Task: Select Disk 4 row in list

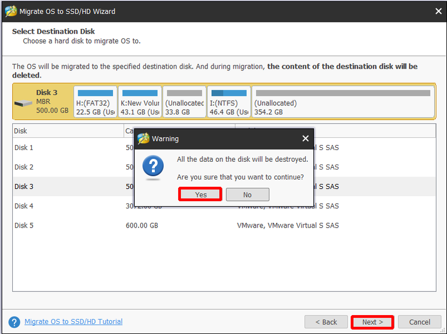Action: pos(224,206)
